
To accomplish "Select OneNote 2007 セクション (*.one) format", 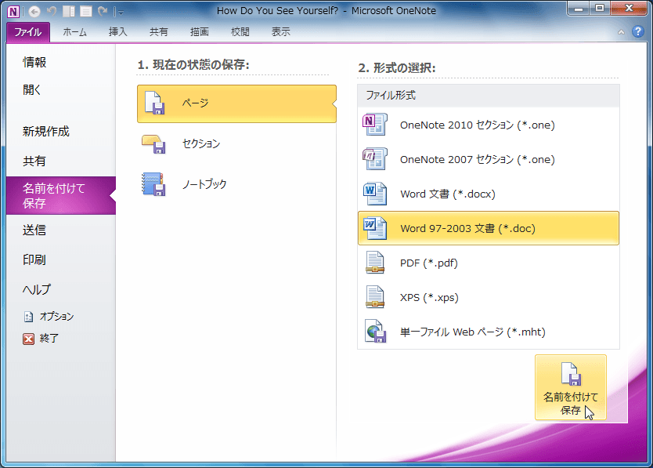I will click(x=489, y=159).
